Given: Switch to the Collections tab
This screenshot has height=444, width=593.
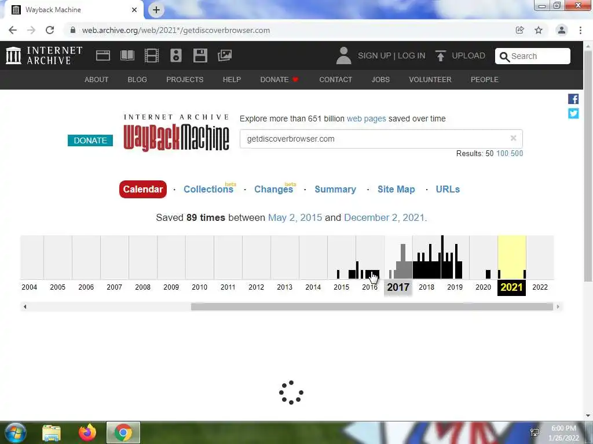Looking at the screenshot, I should click(x=210, y=188).
